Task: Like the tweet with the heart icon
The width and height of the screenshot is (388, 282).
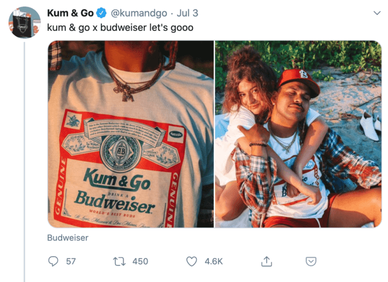Action: click(x=192, y=261)
